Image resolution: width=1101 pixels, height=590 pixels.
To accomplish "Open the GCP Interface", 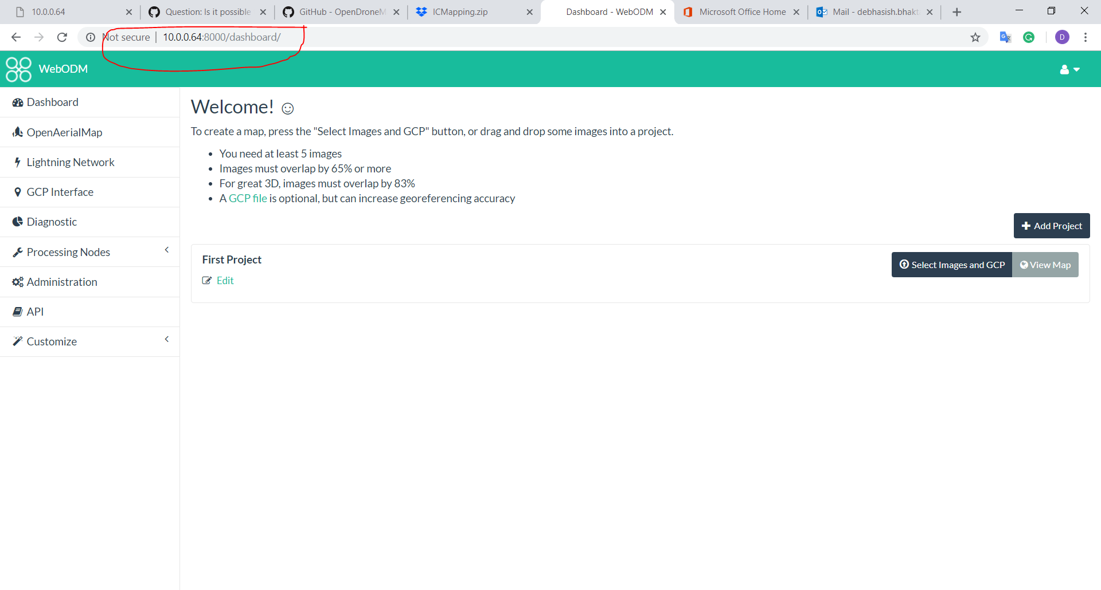I will coord(60,192).
